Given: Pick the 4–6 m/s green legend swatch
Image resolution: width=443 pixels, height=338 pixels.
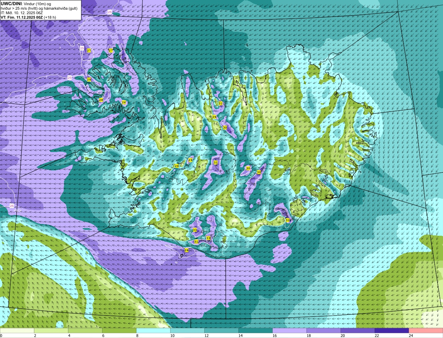Looking at the screenshot, I should coord(86,331).
